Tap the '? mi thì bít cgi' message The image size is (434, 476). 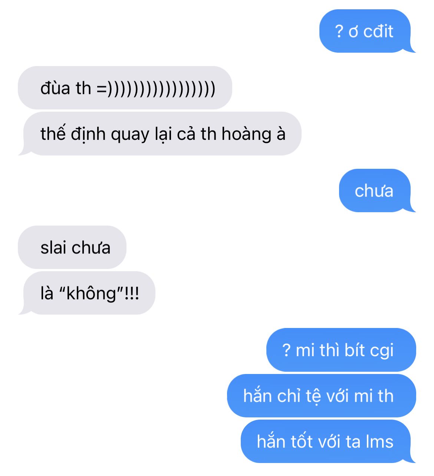pos(341,350)
